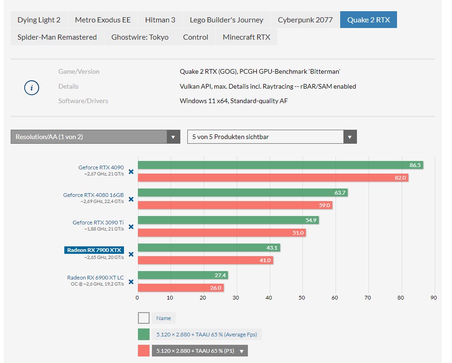Viewport: 452px width, 363px height.
Task: Click '~2,67 GHz, 21 GT/s' spec text
Action: [104, 174]
